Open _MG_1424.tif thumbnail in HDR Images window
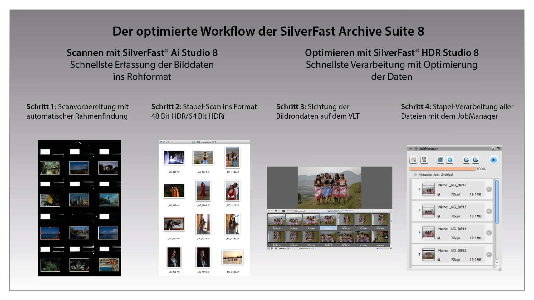This screenshot has width=534, height=300. point(174,191)
